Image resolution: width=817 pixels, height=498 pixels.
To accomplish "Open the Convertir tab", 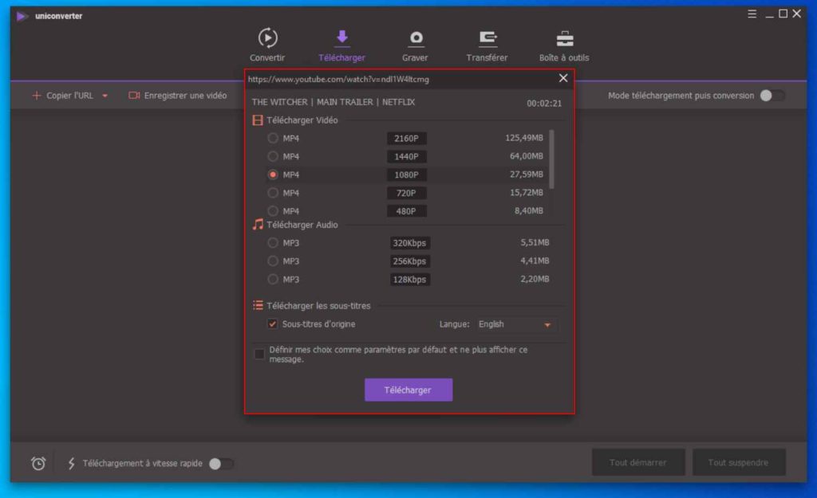I will (x=267, y=45).
